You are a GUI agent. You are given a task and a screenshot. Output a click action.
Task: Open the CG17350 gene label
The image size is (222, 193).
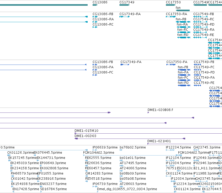point(173,2)
